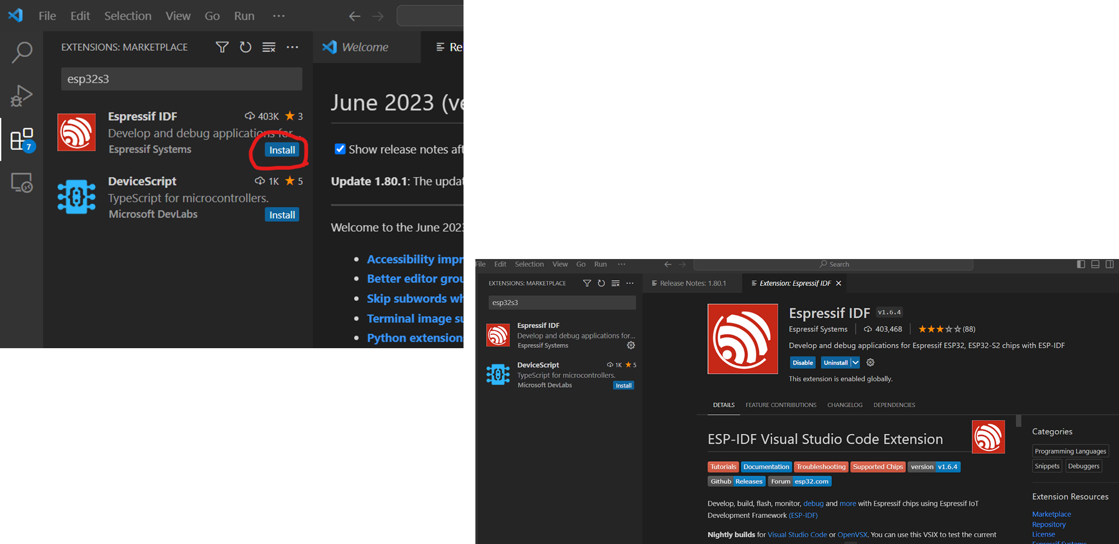1119x544 pixels.
Task: Go forward using arrow in right window
Action: (682, 264)
